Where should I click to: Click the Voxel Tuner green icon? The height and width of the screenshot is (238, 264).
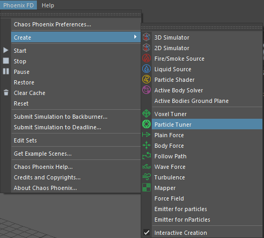146,113
